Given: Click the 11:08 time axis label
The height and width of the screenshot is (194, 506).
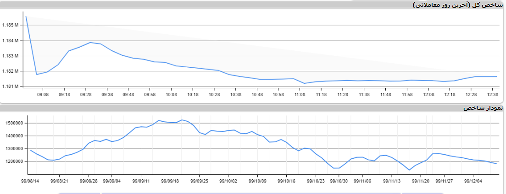Looking at the screenshot, I should tap(300, 95).
